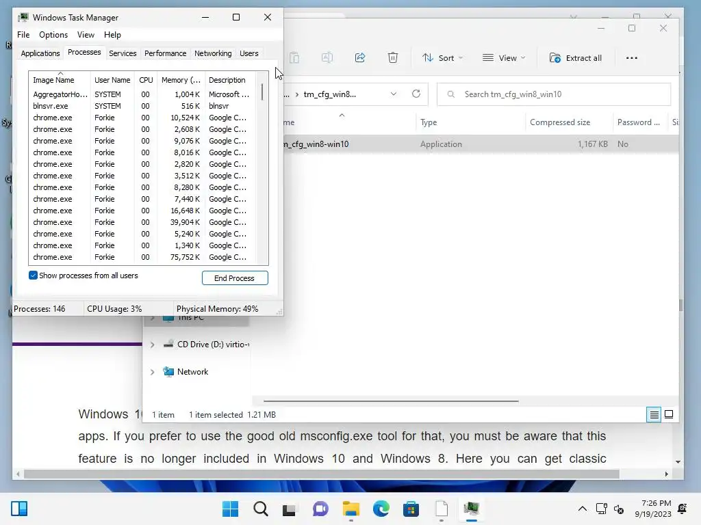This screenshot has width=701, height=525.
Task: Switch to the Performance tab
Action: [165, 53]
